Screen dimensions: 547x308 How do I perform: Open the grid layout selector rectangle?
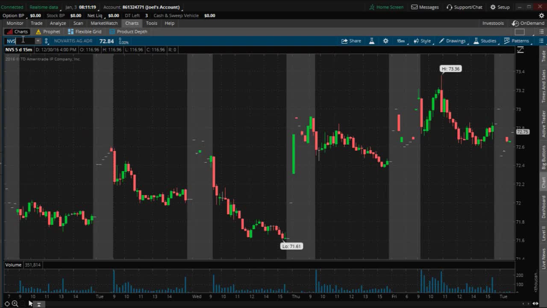[520, 32]
